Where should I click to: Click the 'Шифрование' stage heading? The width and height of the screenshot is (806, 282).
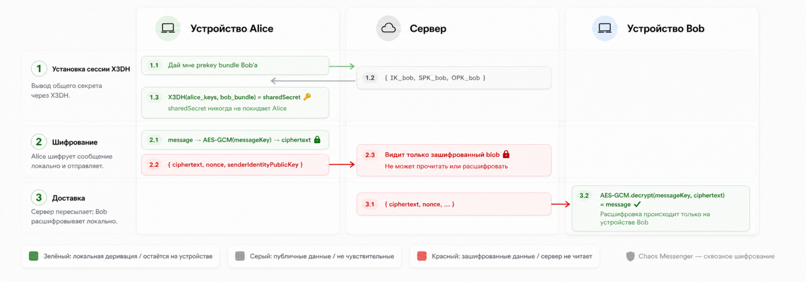click(x=75, y=142)
